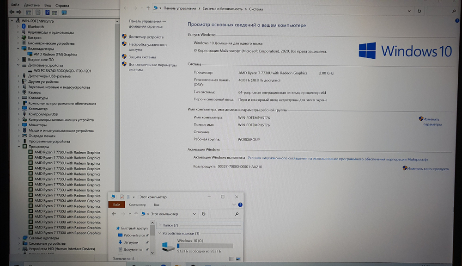
Task: Click the Help icon in Device Manager toolbar
Action: tap(47, 12)
